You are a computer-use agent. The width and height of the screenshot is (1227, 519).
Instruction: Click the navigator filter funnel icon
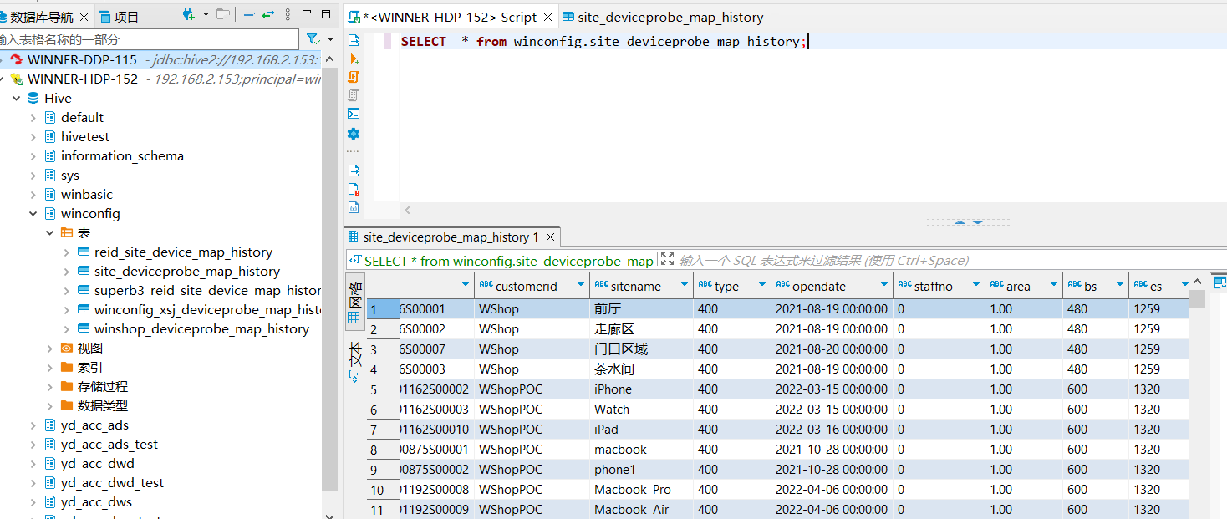tap(313, 39)
